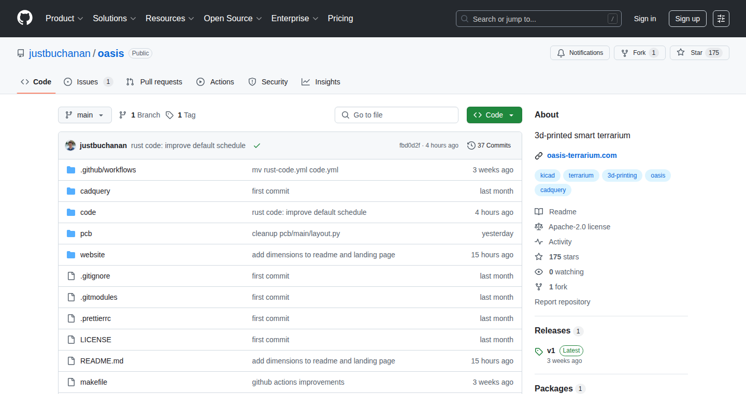Open the .github/workflows folder
This screenshot has width=746, height=394.
pyautogui.click(x=108, y=170)
